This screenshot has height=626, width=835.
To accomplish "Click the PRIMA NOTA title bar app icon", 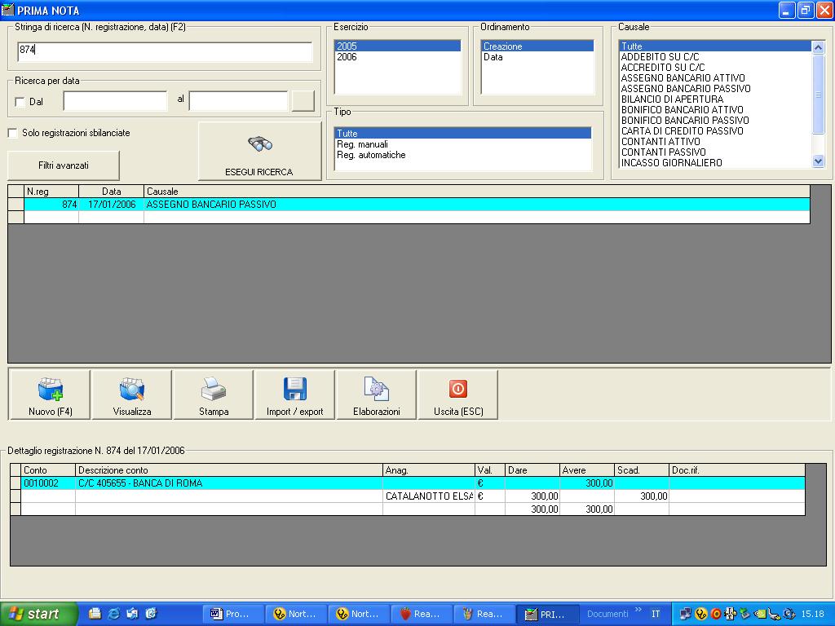I will (x=8, y=10).
